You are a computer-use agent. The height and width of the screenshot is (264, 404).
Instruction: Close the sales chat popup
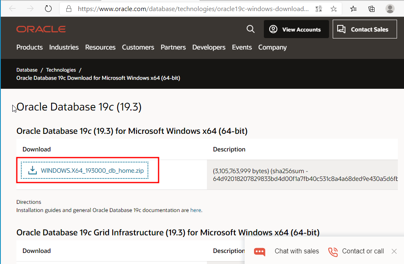[x=394, y=251]
